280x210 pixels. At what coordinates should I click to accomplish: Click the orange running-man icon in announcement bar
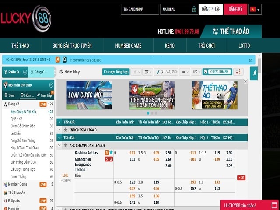[x=58, y=59]
